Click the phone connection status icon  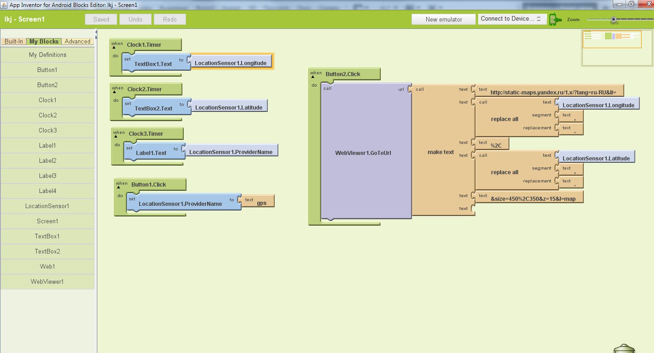tap(556, 19)
